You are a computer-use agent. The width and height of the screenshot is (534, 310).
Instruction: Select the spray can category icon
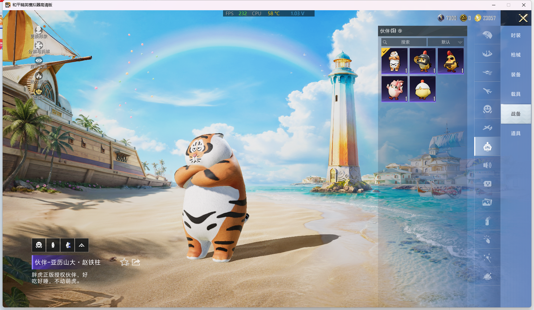click(487, 221)
